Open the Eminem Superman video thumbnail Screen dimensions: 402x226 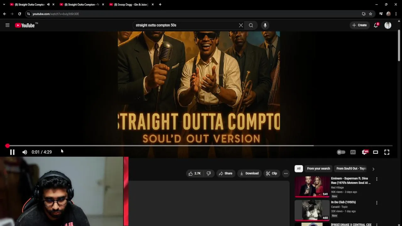[x=312, y=186]
